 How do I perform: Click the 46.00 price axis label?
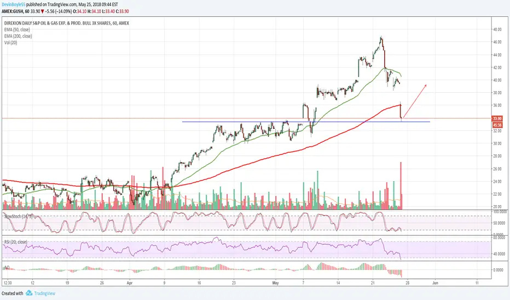(497, 42)
